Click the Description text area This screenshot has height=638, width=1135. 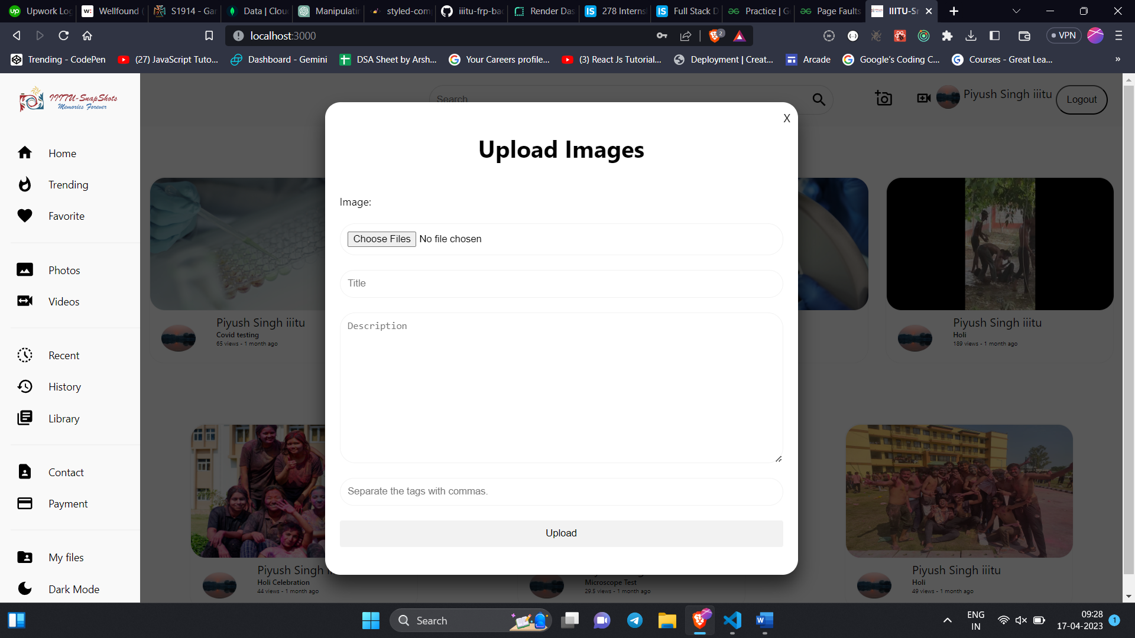[560, 388]
